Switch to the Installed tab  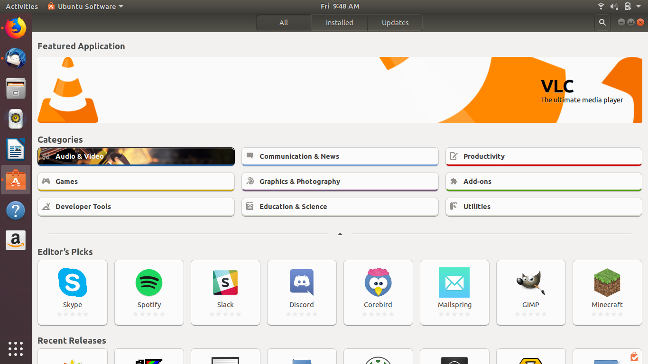click(x=339, y=22)
